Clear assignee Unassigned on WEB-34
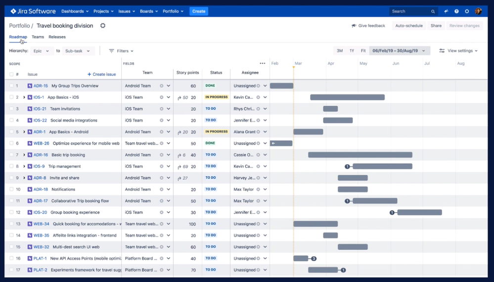 258,224
